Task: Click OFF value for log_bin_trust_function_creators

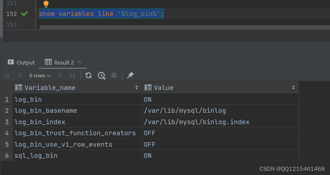Action: coord(221,133)
